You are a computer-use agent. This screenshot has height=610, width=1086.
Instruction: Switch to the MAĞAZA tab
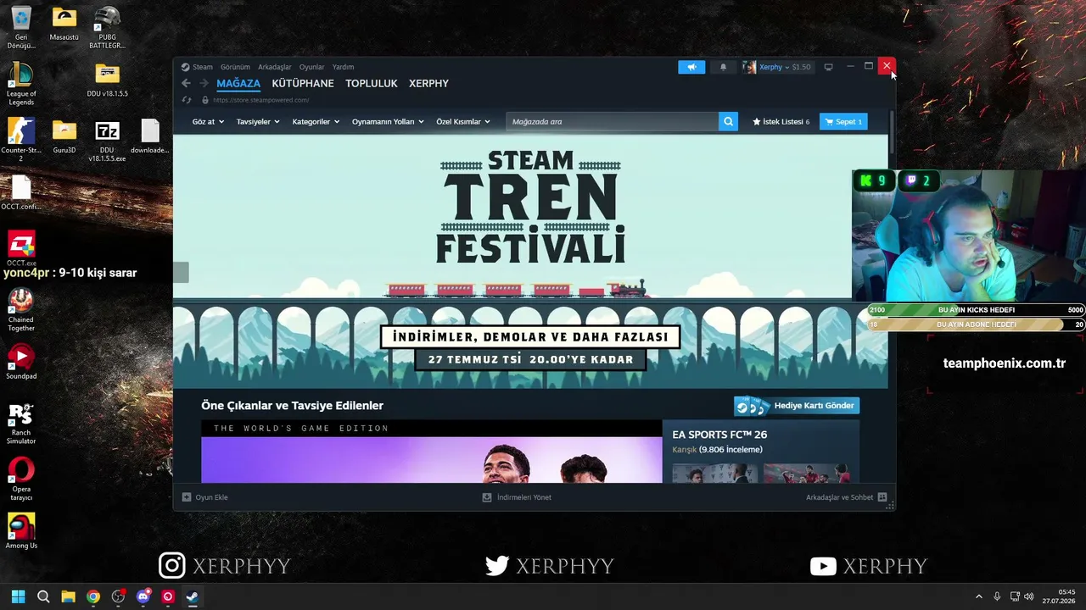click(238, 83)
